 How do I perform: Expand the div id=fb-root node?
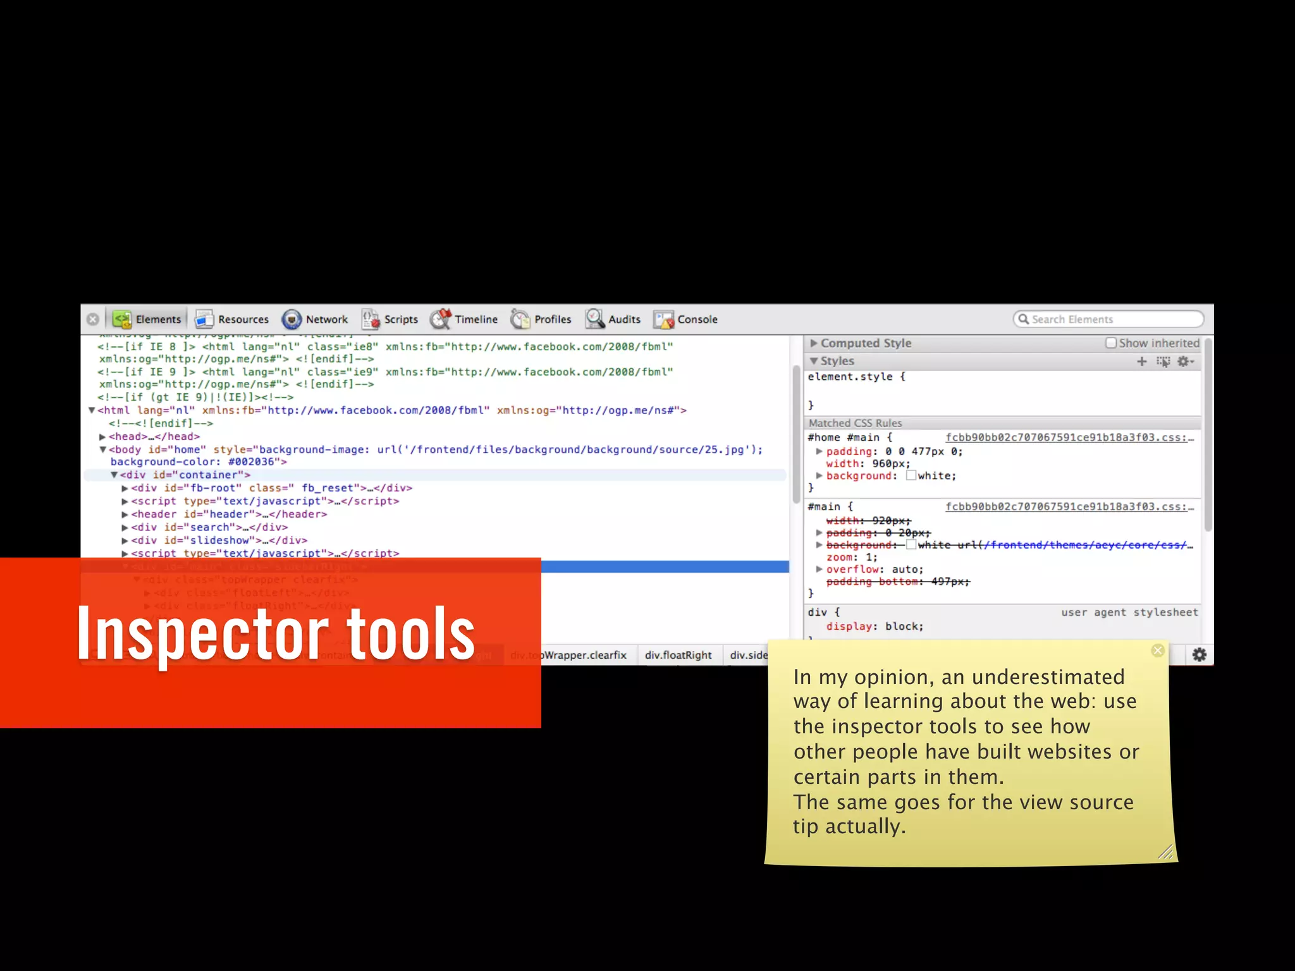(x=125, y=489)
